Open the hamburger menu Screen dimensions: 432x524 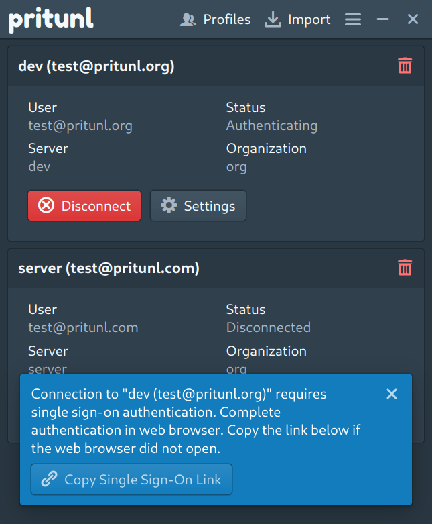(353, 19)
